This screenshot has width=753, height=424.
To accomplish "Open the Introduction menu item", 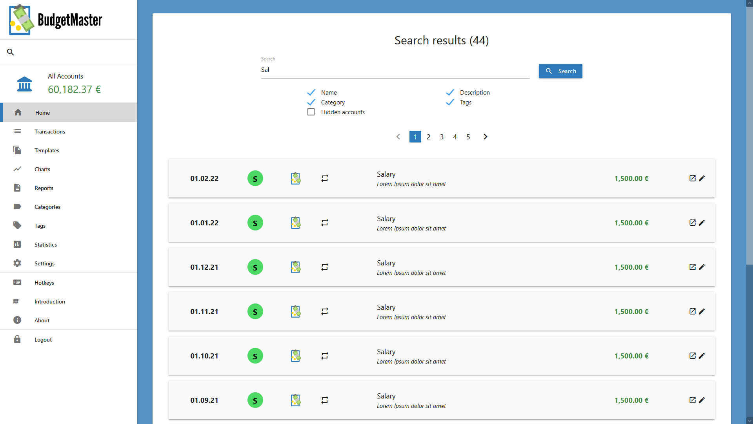I will pyautogui.click(x=69, y=302).
